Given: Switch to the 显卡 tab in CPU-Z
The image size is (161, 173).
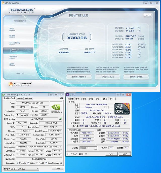Looking at the screenshot, I should pyautogui.click(x=105, y=99).
